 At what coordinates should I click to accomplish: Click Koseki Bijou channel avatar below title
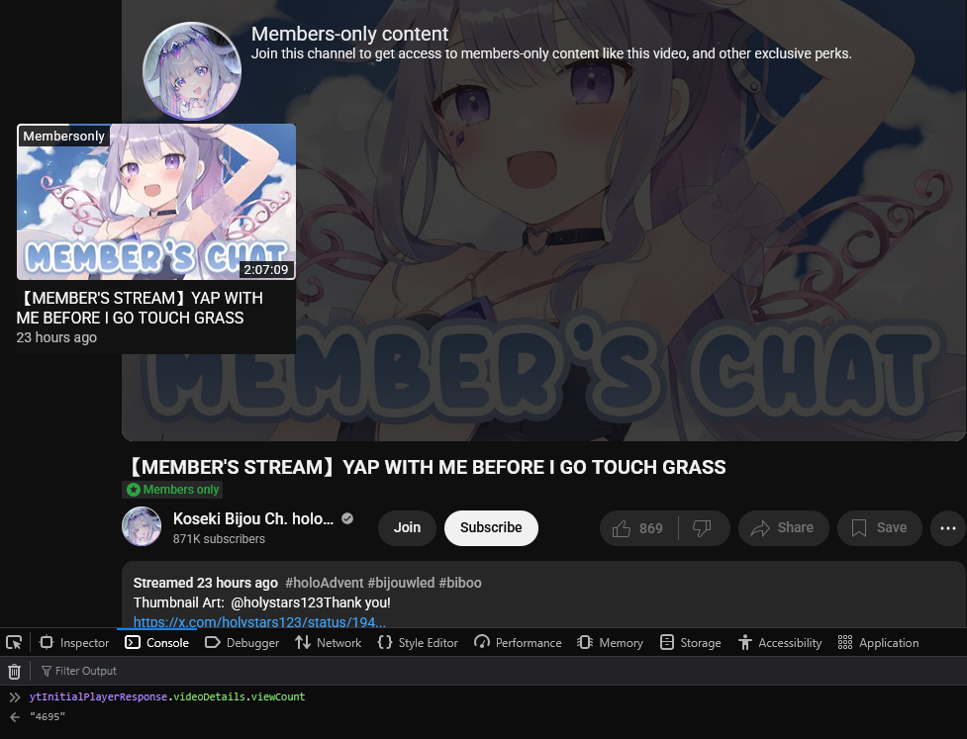pos(142,527)
